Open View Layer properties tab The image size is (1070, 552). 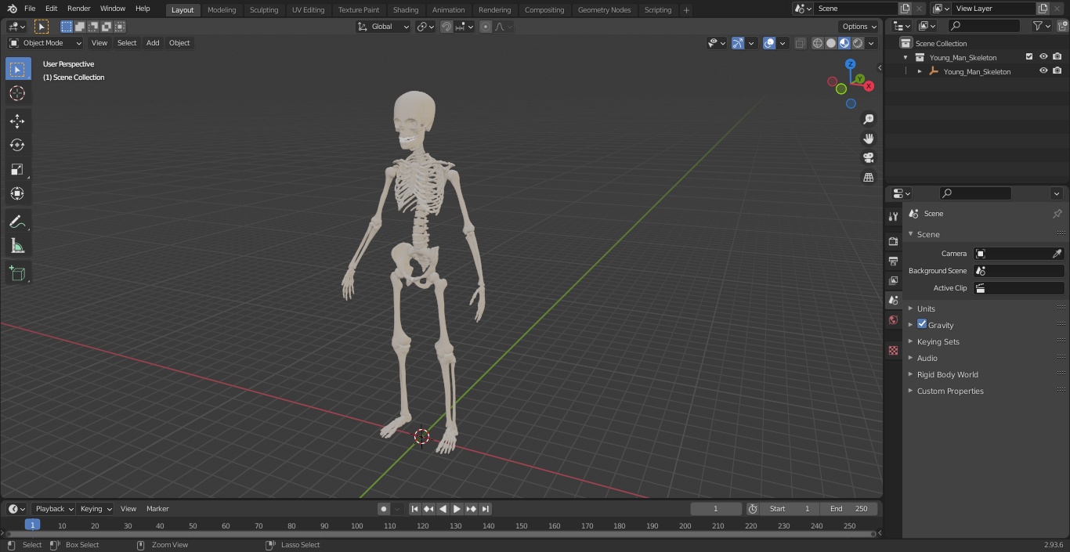tap(893, 280)
